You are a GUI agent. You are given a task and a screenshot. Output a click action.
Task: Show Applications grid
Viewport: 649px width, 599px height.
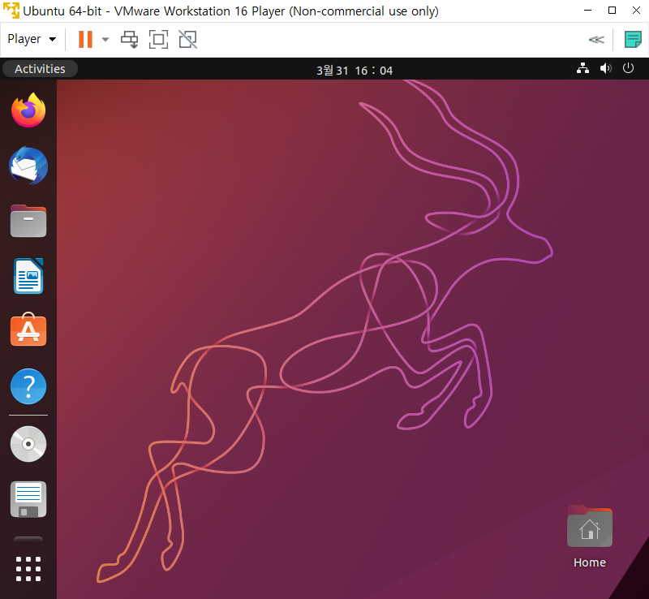tap(28, 569)
